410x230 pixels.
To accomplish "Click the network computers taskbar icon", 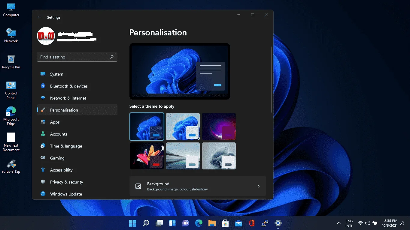I will 265,223.
